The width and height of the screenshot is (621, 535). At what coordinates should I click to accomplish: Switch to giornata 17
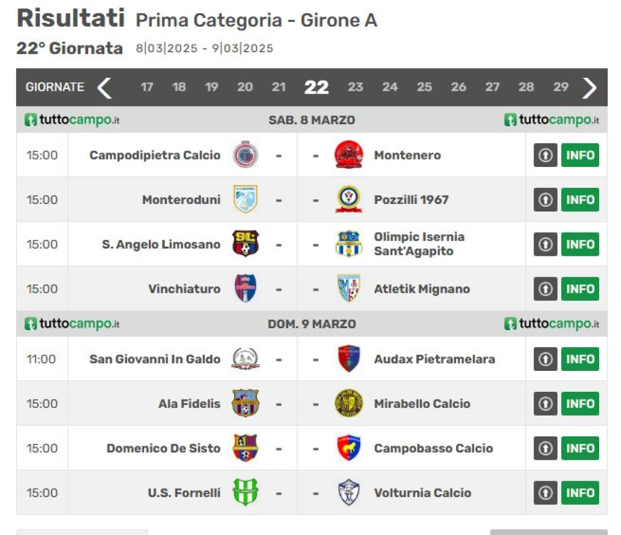pyautogui.click(x=147, y=87)
